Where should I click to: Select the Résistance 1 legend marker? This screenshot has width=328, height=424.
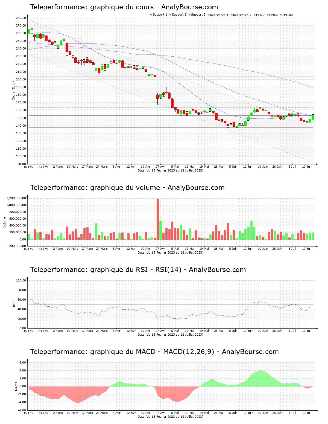tap(209, 15)
